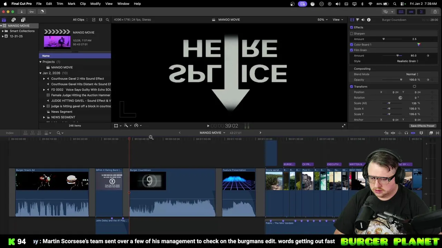Toggle viewer full screen playback icon
The width and height of the screenshot is (442, 248).
point(344,126)
